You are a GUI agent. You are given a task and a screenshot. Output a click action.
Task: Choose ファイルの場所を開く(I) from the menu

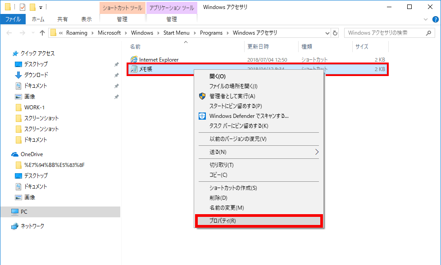click(259, 86)
